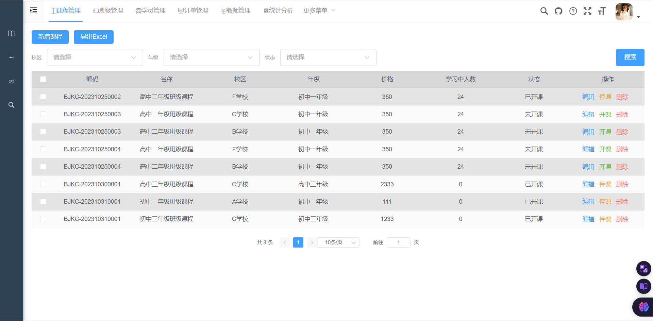Expand the 更多菜单 dropdown

coord(319,11)
